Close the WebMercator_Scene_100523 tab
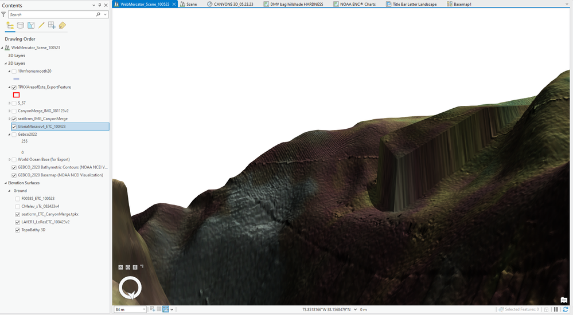The image size is (573, 315). 174,4
